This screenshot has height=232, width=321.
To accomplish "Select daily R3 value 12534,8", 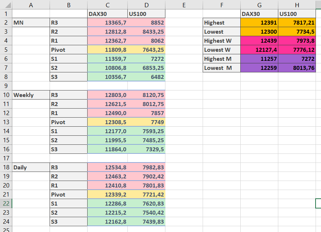I will pyautogui.click(x=107, y=167).
